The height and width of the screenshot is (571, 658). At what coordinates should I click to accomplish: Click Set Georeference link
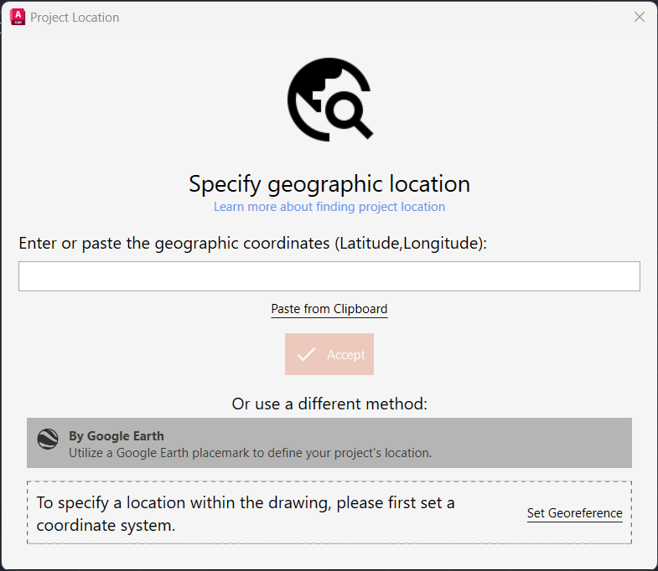pos(574,513)
